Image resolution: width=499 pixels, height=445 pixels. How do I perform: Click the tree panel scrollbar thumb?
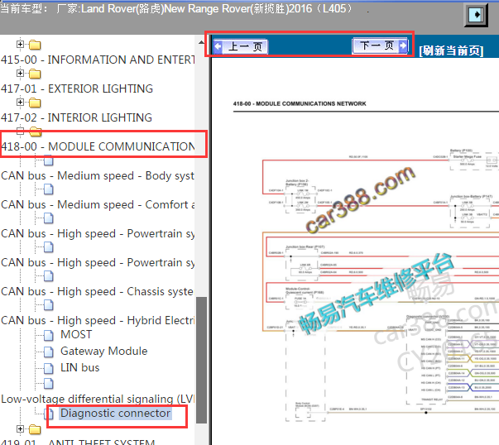201,360
